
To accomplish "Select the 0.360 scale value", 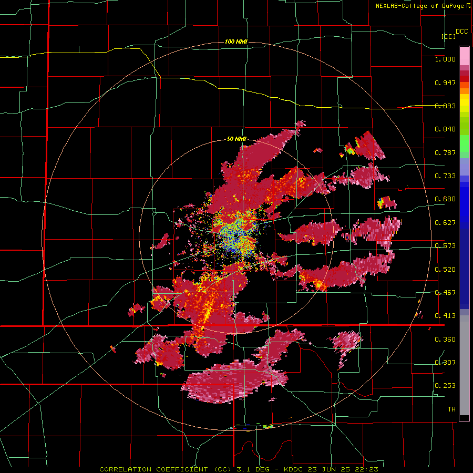I will click(445, 340).
